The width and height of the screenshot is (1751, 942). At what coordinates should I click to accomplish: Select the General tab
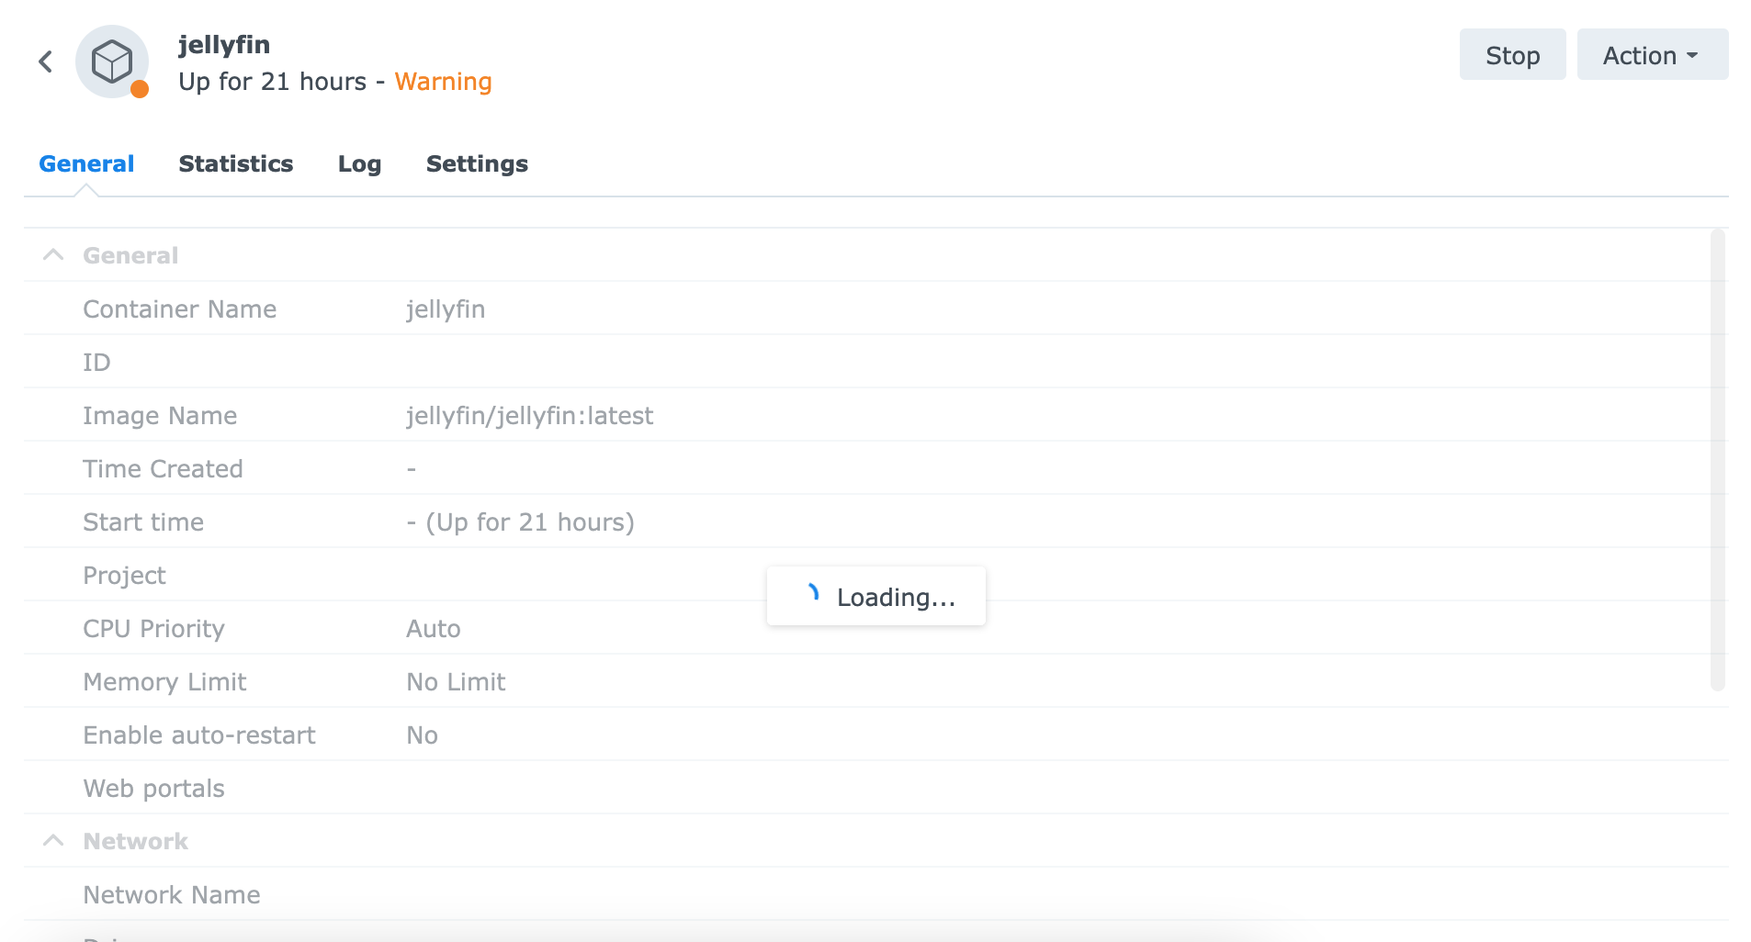pyautogui.click(x=86, y=163)
